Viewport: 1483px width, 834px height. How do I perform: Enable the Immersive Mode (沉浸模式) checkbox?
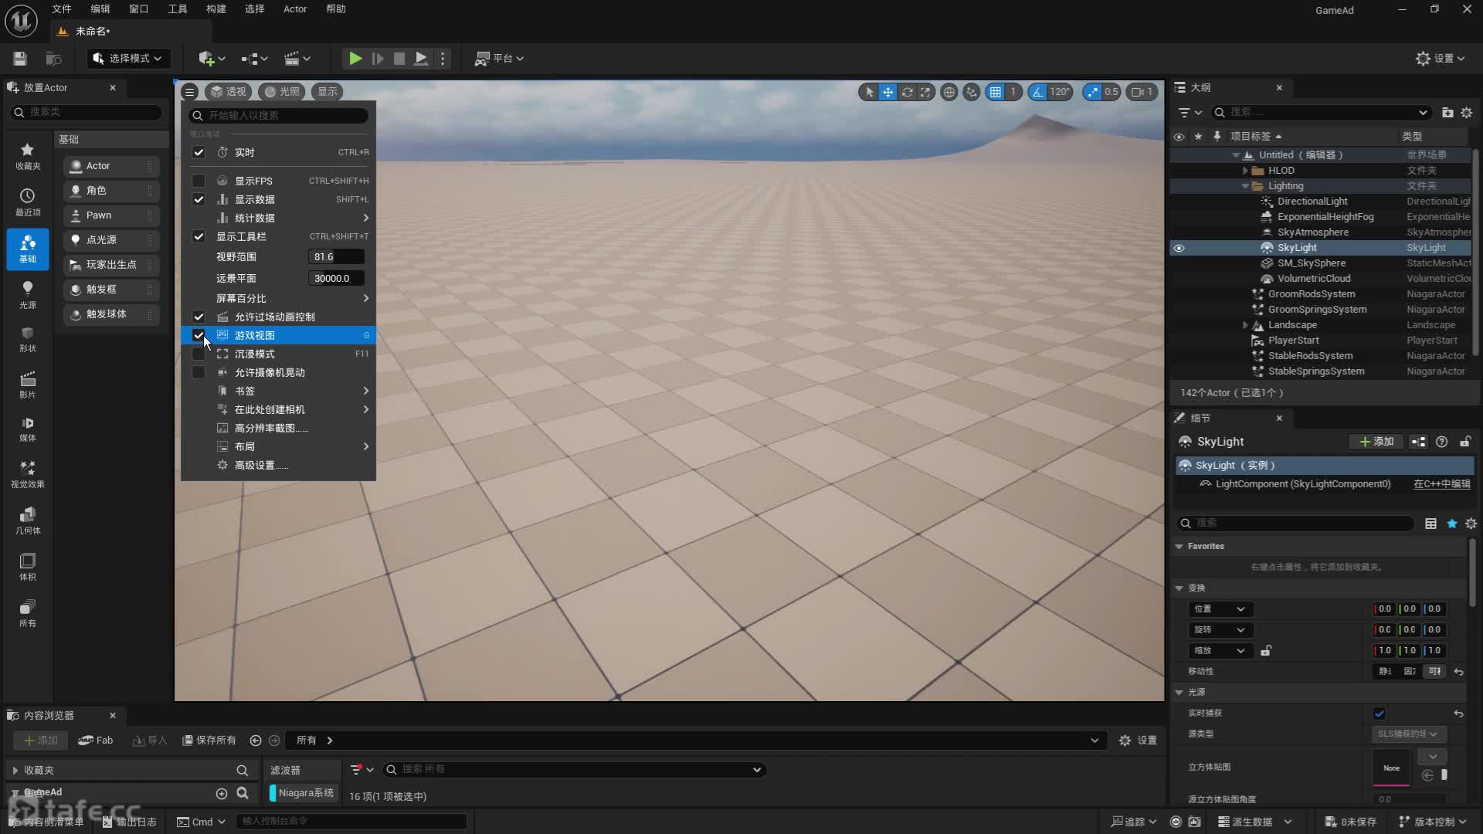coord(199,354)
